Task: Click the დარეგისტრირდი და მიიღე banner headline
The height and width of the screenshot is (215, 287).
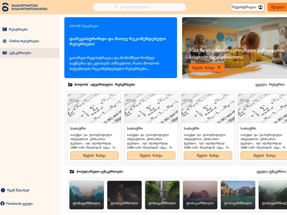Action: pyautogui.click(x=117, y=41)
